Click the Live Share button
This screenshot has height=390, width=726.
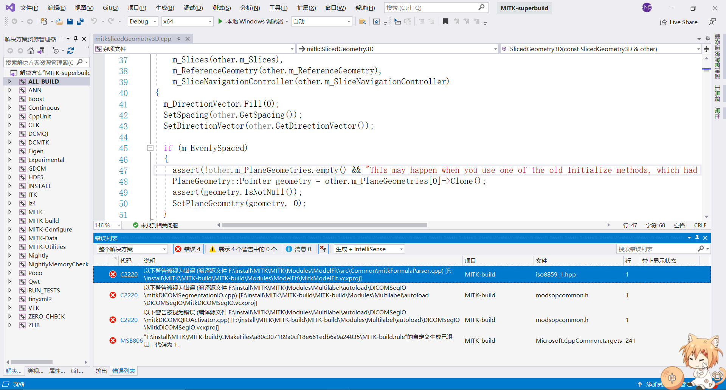(679, 22)
